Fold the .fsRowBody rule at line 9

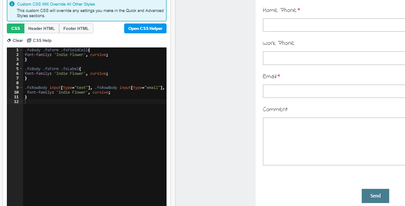click(x=21, y=88)
